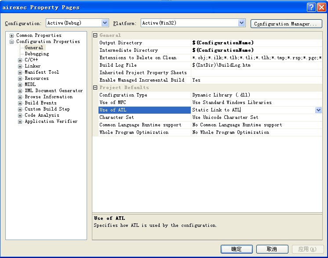Select Common Language Runtime support property
The width and height of the screenshot is (328, 258).
point(145,125)
